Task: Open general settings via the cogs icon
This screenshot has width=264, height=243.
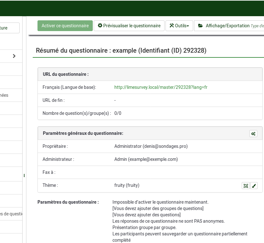Action: (253, 134)
